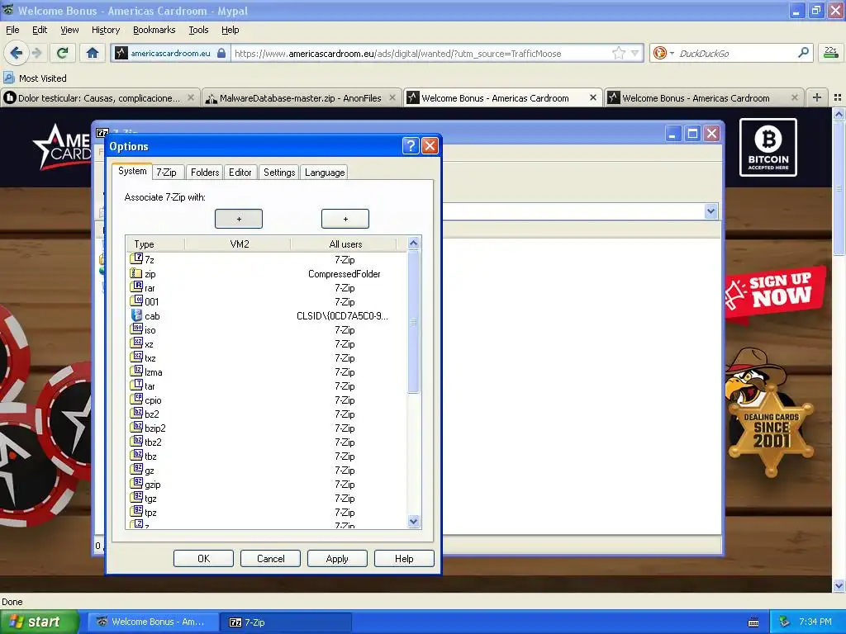Click the CompressedFolder entry for zip
846x634 pixels.
345,274
